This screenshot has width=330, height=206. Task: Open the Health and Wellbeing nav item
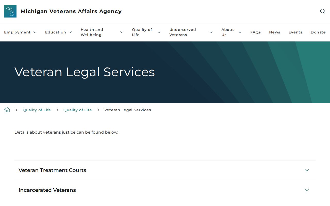[x=92, y=32]
